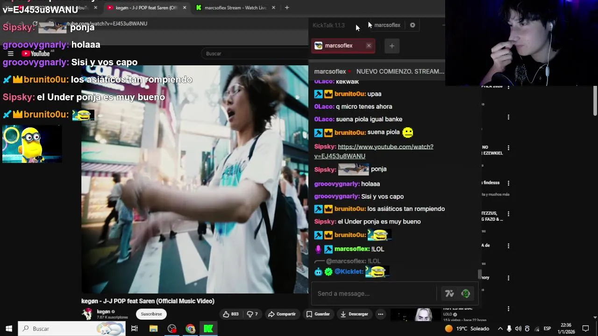Click the YouTube page scrollbar thumb
Screen dimensions: 598x336
click(595, 100)
